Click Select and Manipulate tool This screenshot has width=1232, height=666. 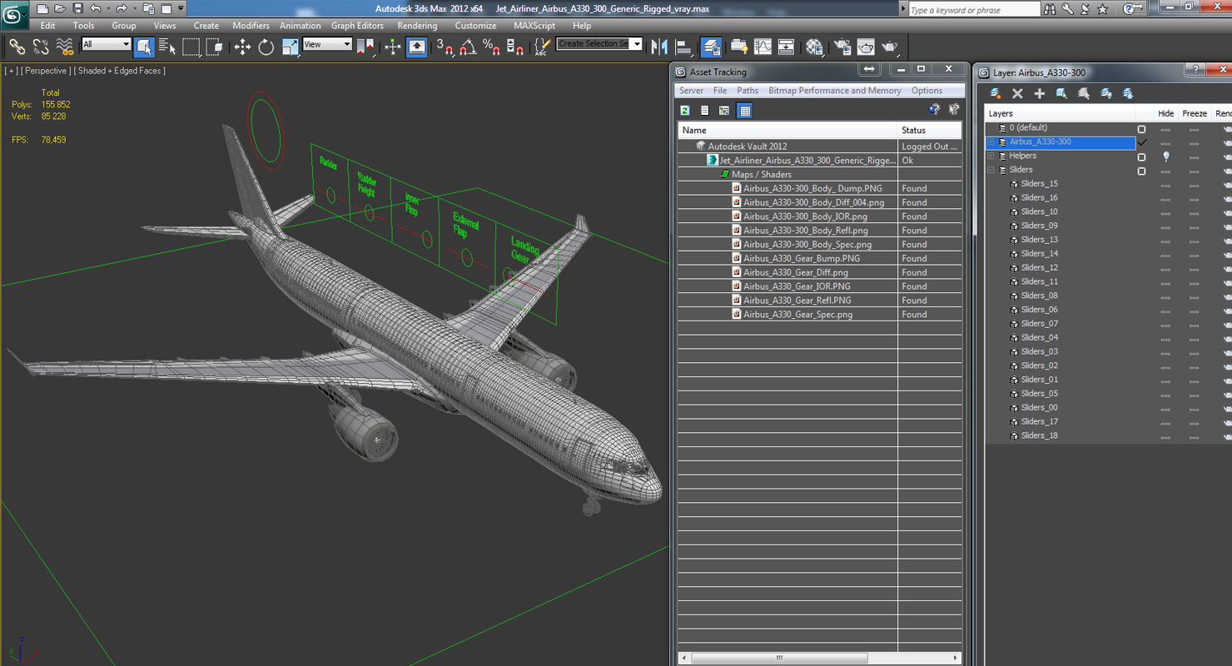point(393,47)
